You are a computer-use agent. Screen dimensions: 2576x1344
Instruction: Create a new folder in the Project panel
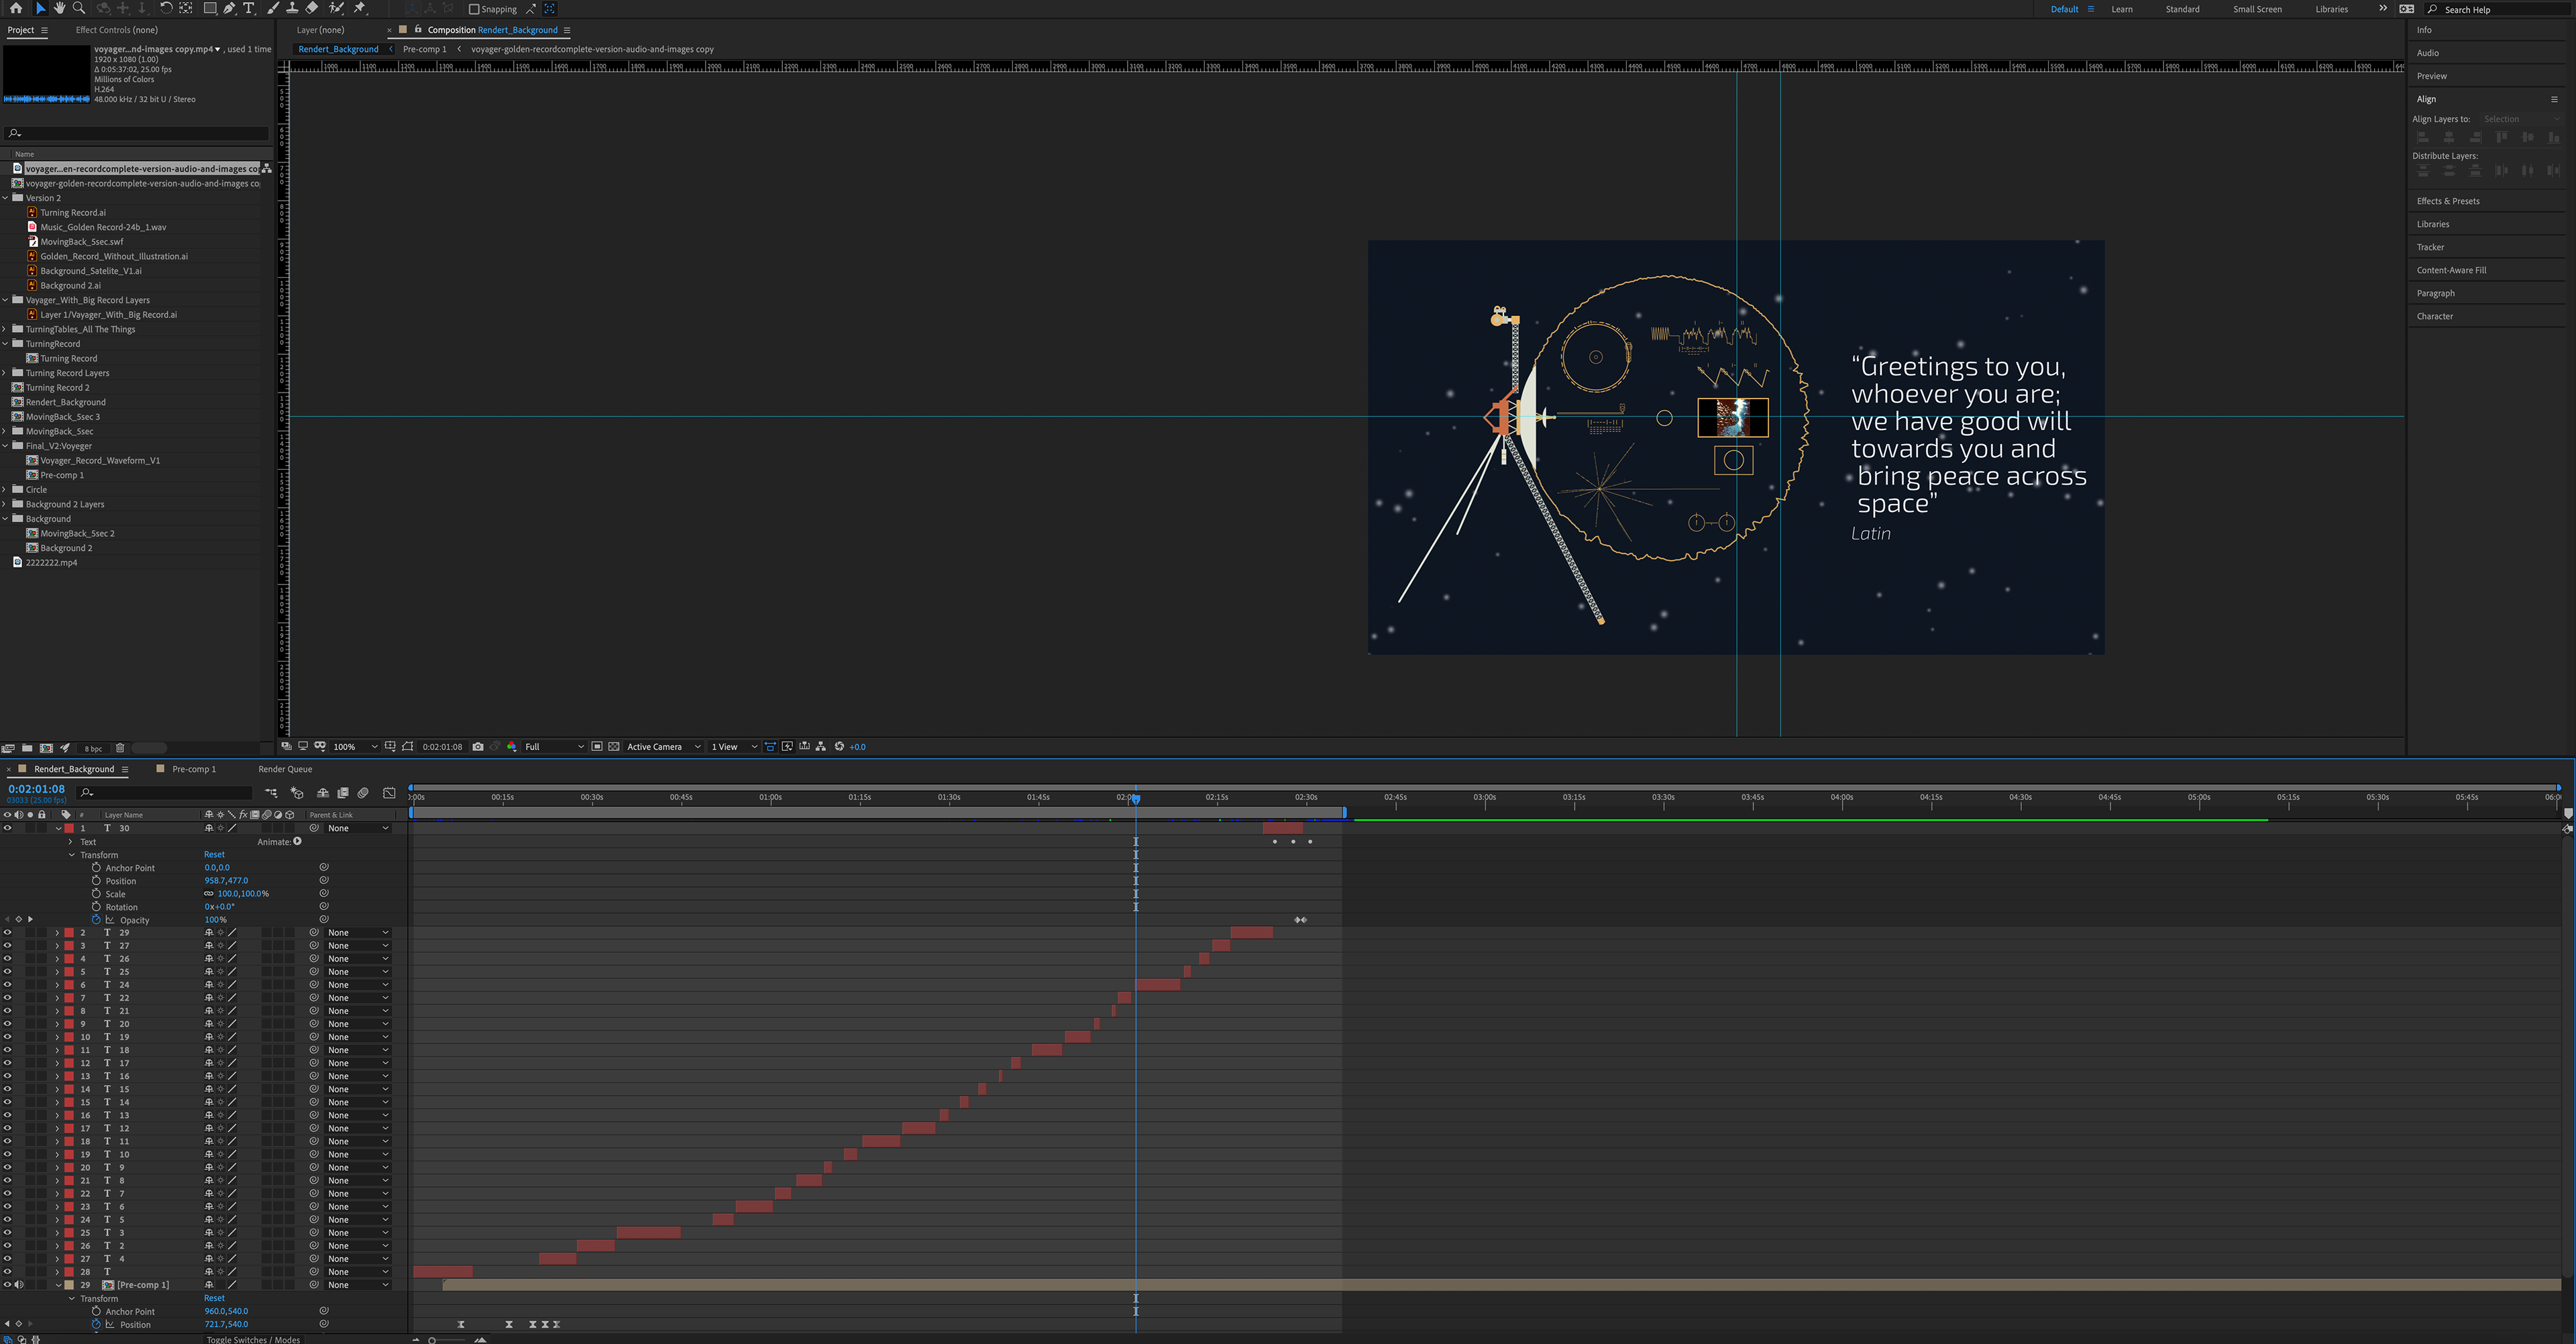[27, 748]
